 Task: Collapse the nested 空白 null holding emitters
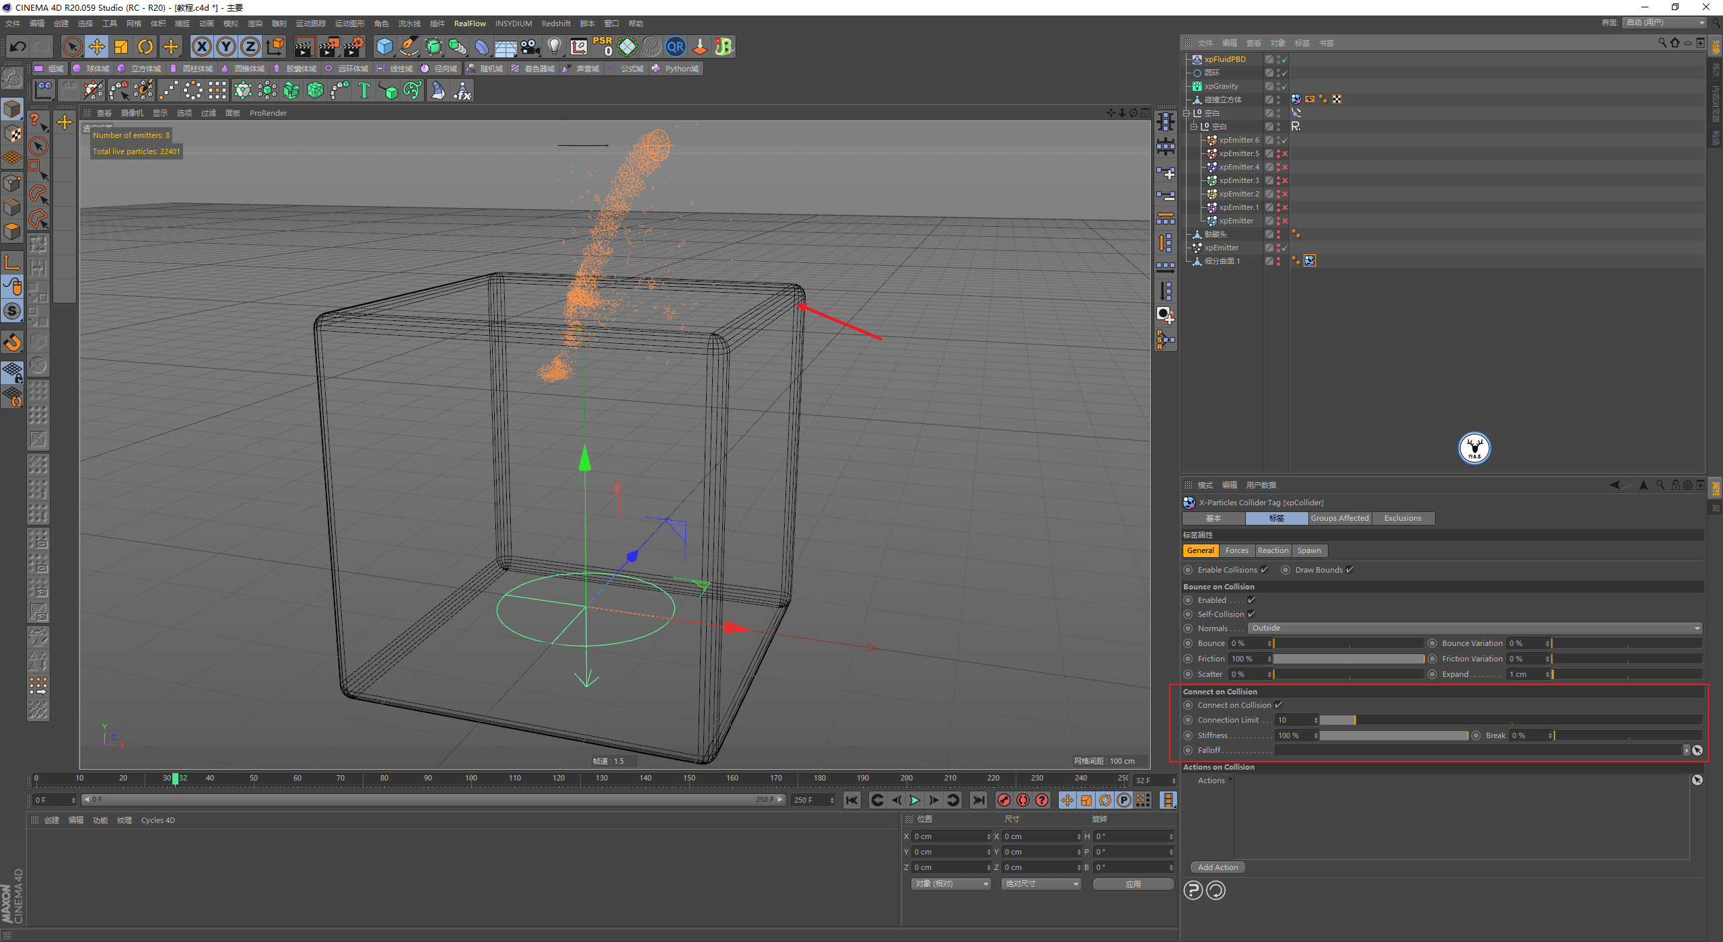click(x=1194, y=126)
